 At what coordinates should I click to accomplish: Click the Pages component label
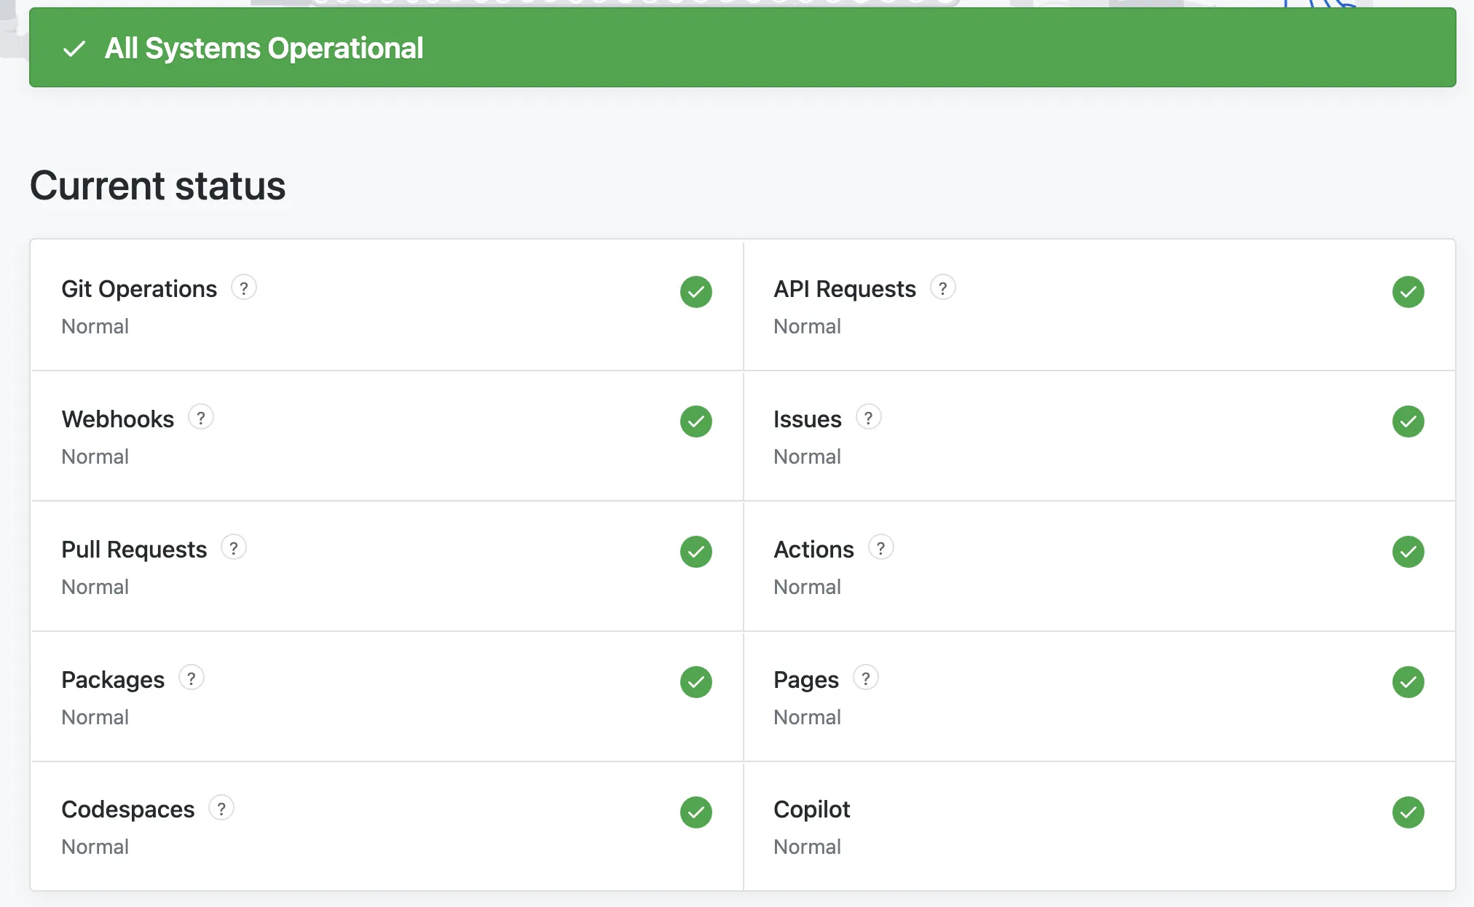pyautogui.click(x=806, y=680)
